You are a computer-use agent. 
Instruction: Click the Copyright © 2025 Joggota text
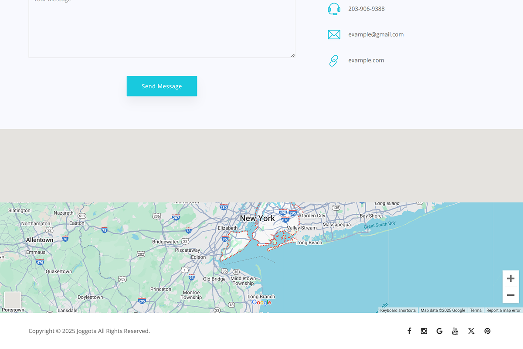(89, 331)
